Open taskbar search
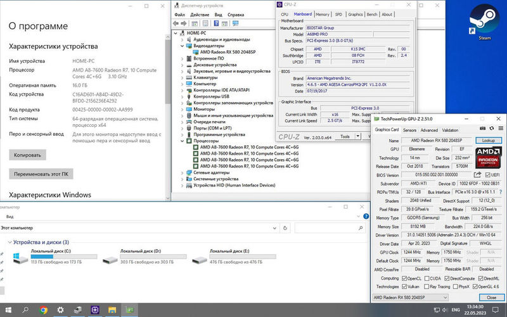The height and width of the screenshot is (317, 507). click(x=25, y=310)
